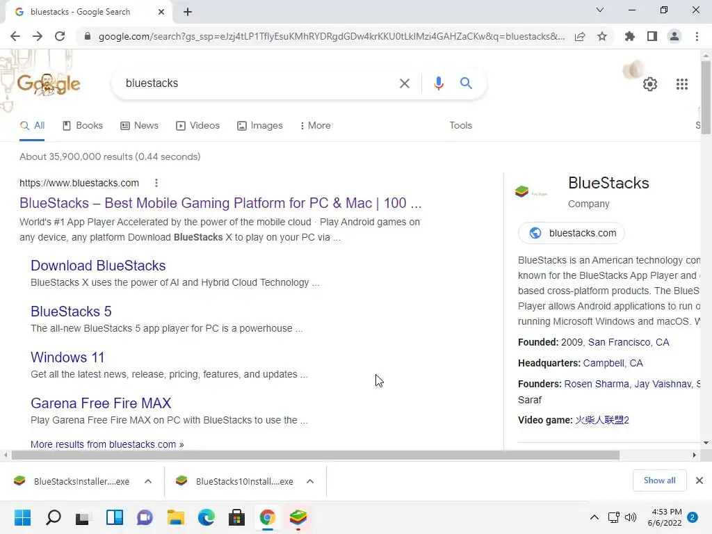712x534 pixels.
Task: Clear the bluestacks search query
Action: (404, 83)
